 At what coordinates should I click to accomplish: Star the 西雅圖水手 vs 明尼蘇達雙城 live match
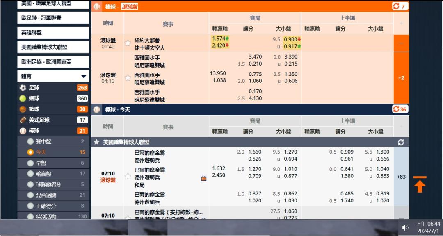point(128,77)
